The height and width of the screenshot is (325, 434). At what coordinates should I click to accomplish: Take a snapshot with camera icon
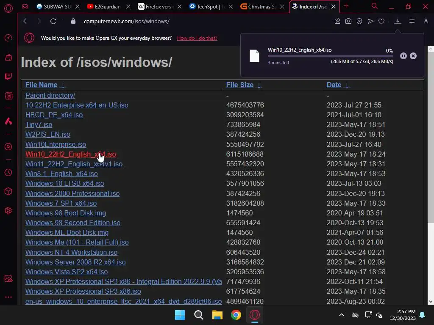point(348,21)
